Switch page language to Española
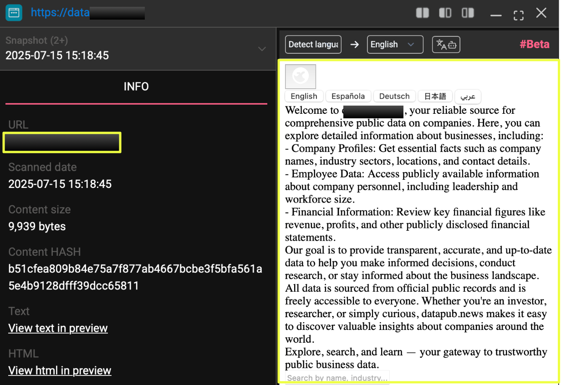The image size is (561, 385). [348, 96]
